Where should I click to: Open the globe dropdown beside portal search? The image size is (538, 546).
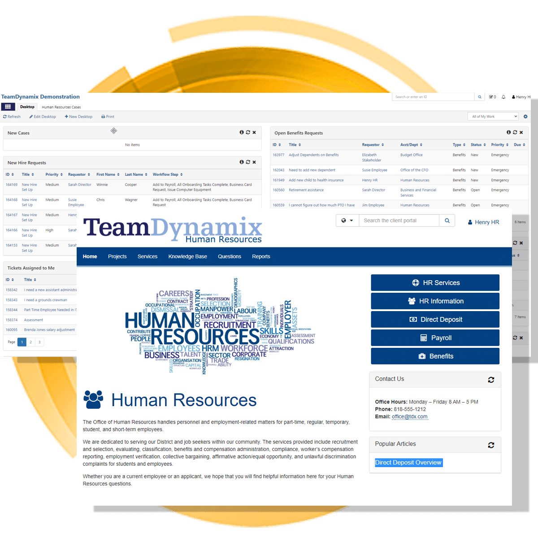tap(347, 221)
